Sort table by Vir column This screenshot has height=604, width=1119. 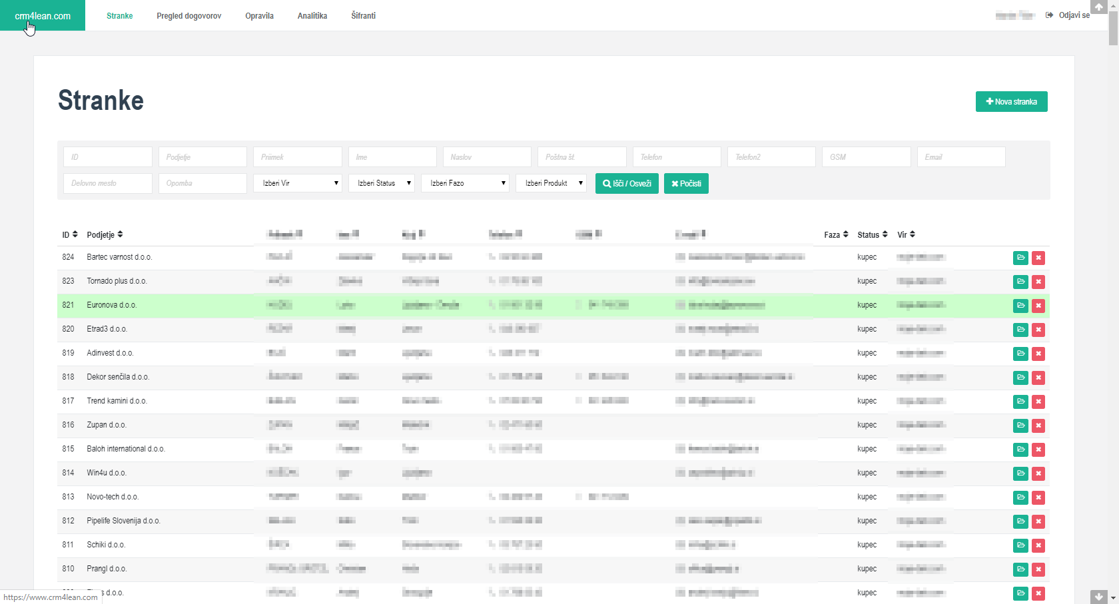pos(906,234)
